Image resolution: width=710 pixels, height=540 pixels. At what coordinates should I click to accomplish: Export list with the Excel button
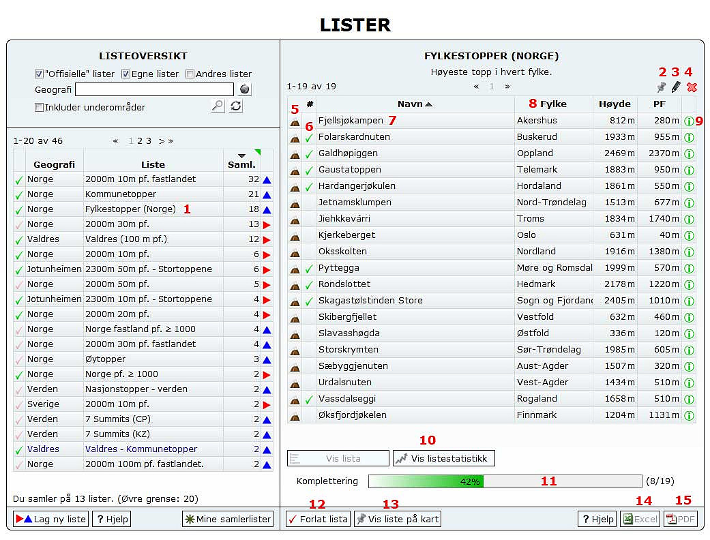[640, 519]
